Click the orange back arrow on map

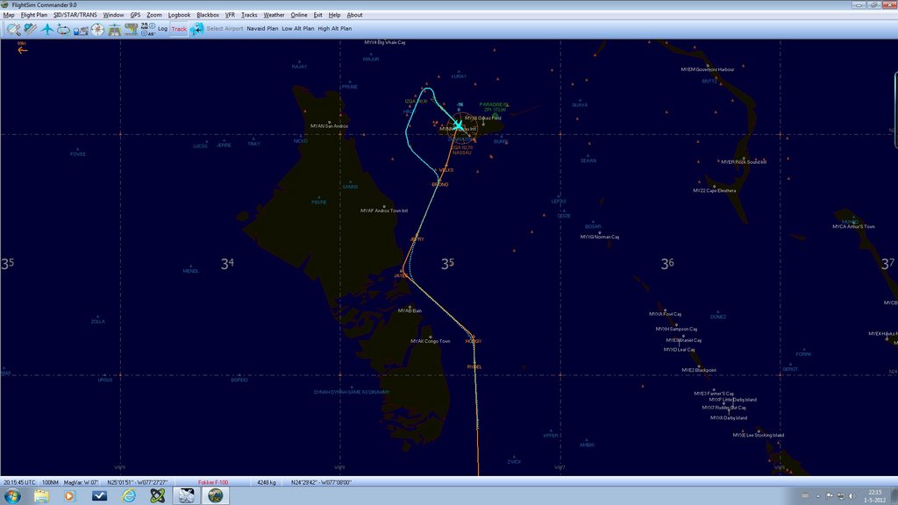[x=23, y=50]
